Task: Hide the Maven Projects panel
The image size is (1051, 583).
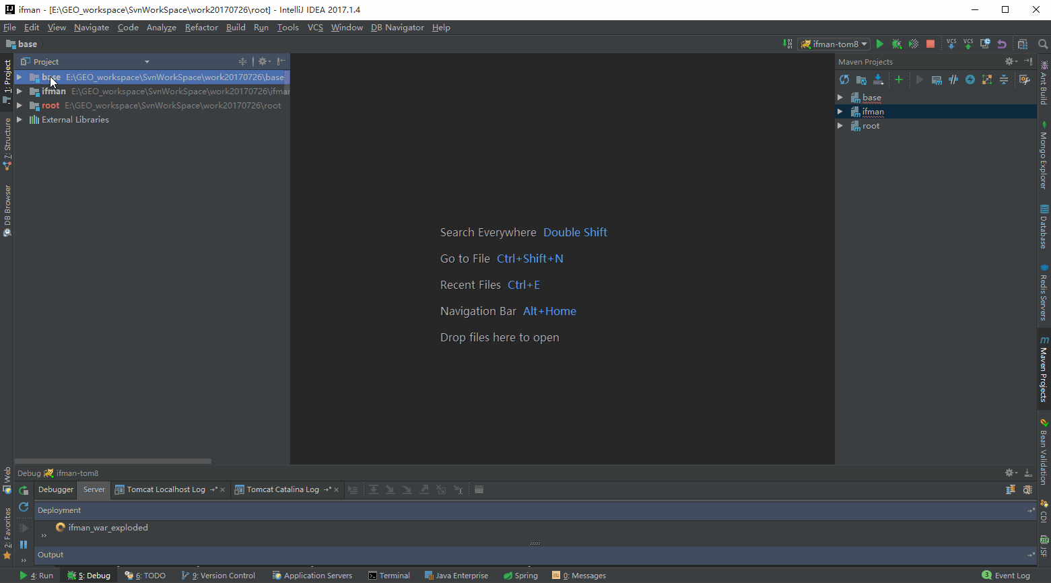Action: click(x=1028, y=61)
